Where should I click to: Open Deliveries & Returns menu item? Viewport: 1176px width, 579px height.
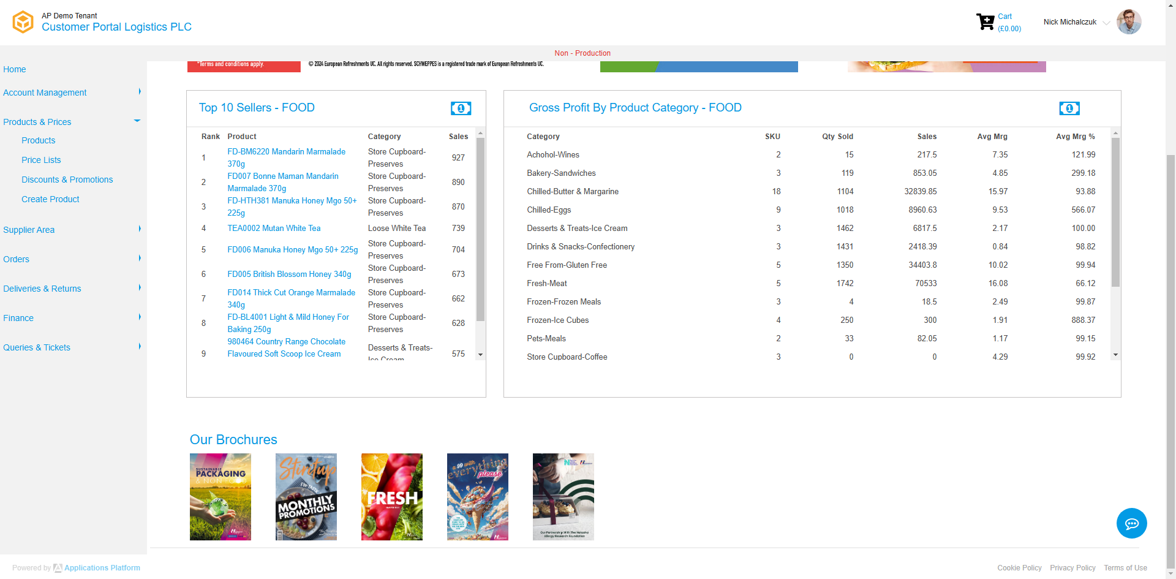42,289
